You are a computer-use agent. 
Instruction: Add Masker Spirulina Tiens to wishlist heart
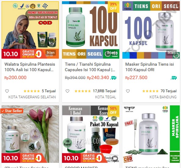point(128,91)
